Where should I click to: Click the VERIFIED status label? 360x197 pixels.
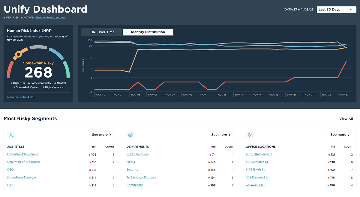[11, 18]
